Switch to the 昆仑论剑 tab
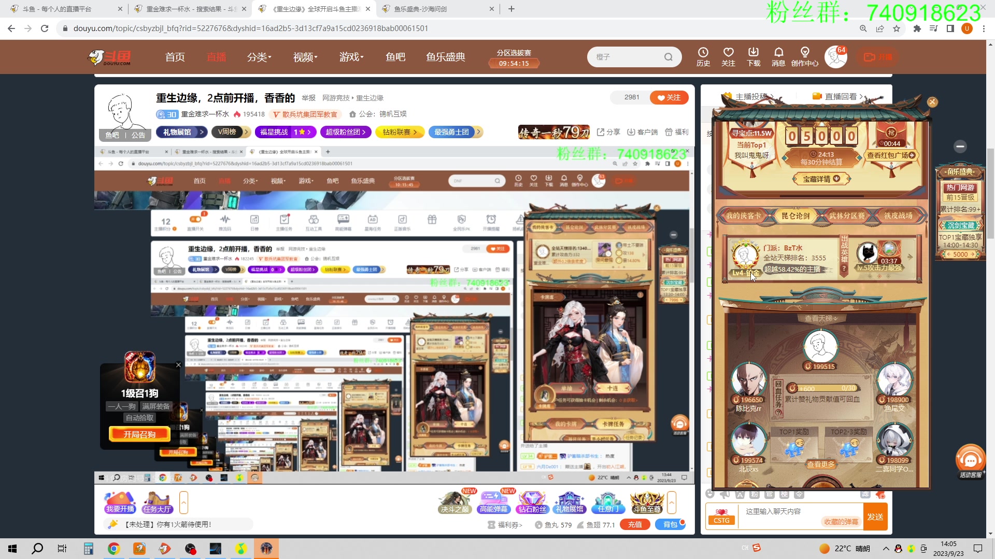 click(795, 216)
